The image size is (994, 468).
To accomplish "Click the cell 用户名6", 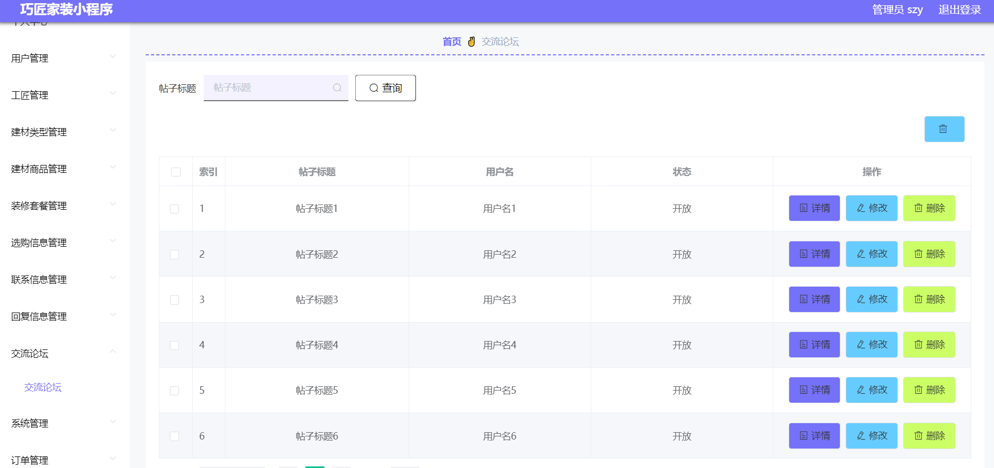I will tap(499, 436).
